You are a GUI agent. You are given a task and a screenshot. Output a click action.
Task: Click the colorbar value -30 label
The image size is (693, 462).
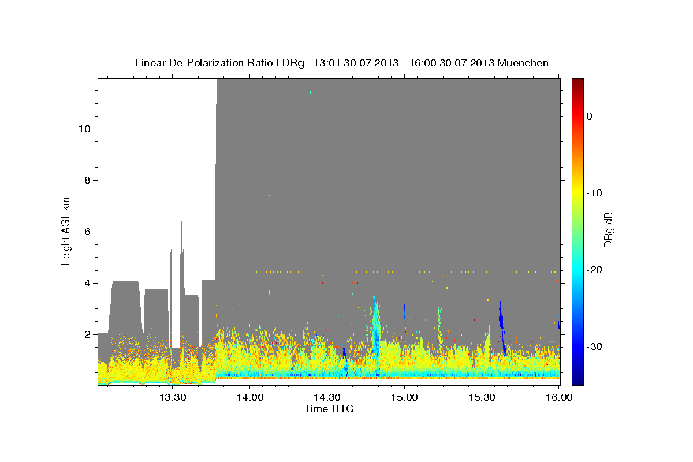point(595,346)
